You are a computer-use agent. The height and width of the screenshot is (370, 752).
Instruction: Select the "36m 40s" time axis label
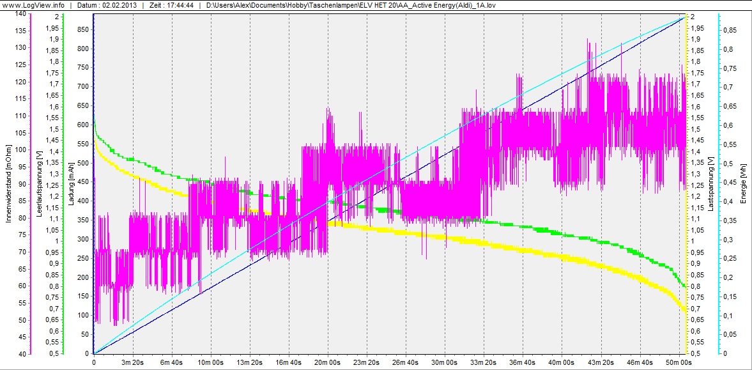(x=523, y=362)
